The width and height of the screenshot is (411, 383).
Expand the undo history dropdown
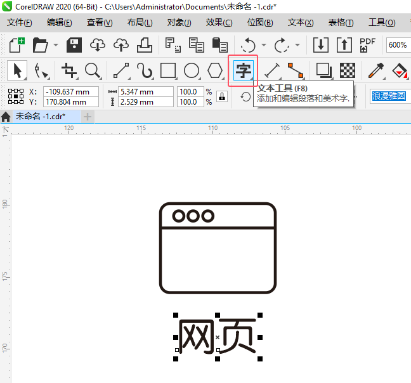264,45
